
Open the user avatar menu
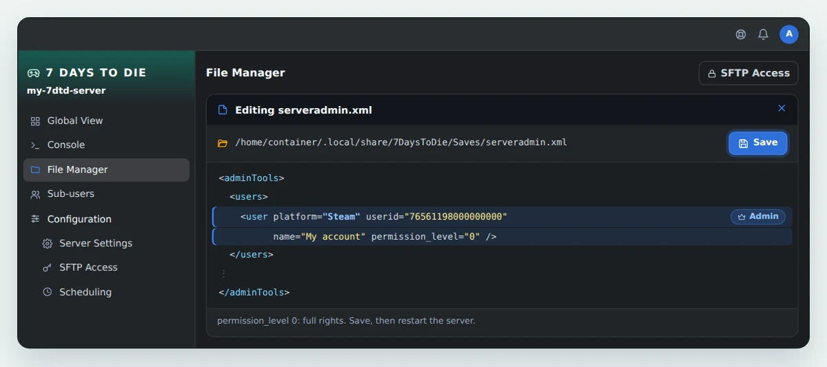789,34
